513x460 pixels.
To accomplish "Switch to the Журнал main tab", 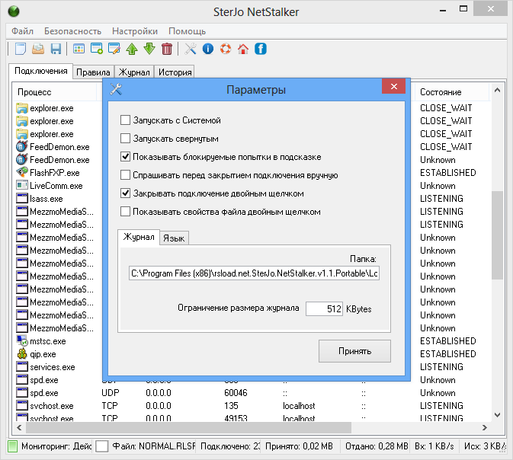I will [x=134, y=72].
